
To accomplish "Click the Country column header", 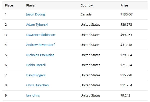I will pyautogui.click(x=87, y=5).
